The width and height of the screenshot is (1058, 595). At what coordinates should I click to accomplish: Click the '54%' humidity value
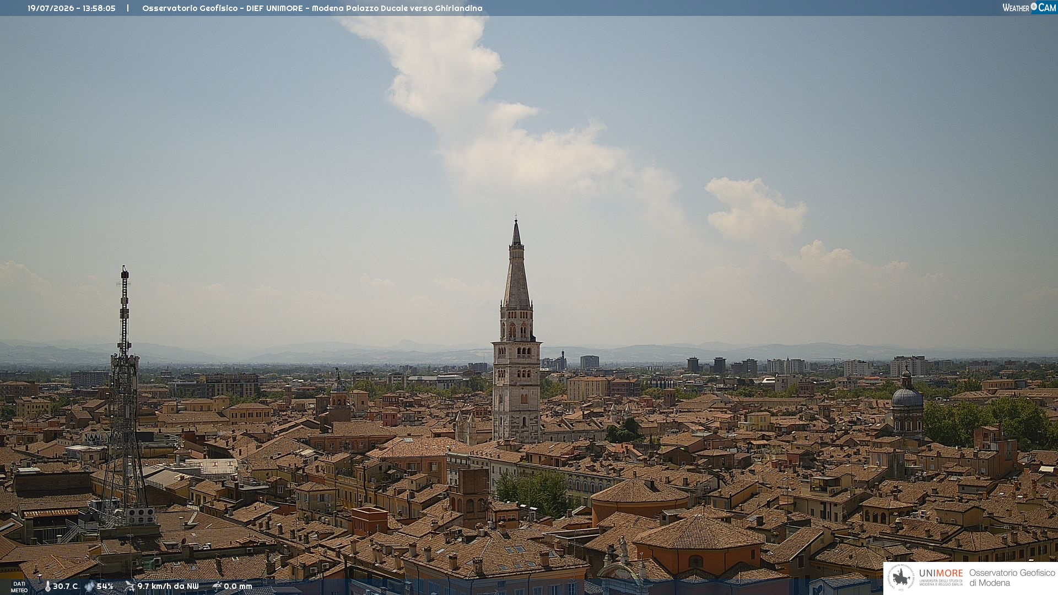[x=105, y=586]
